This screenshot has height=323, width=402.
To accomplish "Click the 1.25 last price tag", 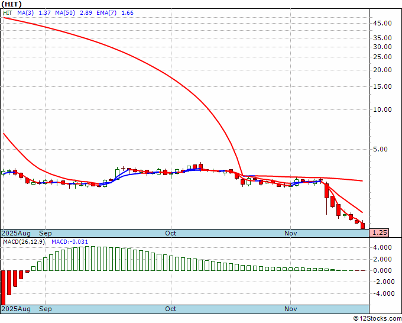I will [379, 232].
